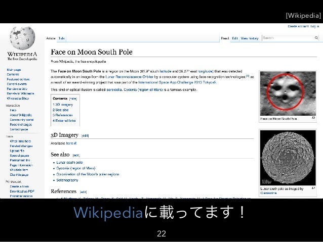Open Page information link
This screenshot has width=323, height=242.
tap(21, 165)
